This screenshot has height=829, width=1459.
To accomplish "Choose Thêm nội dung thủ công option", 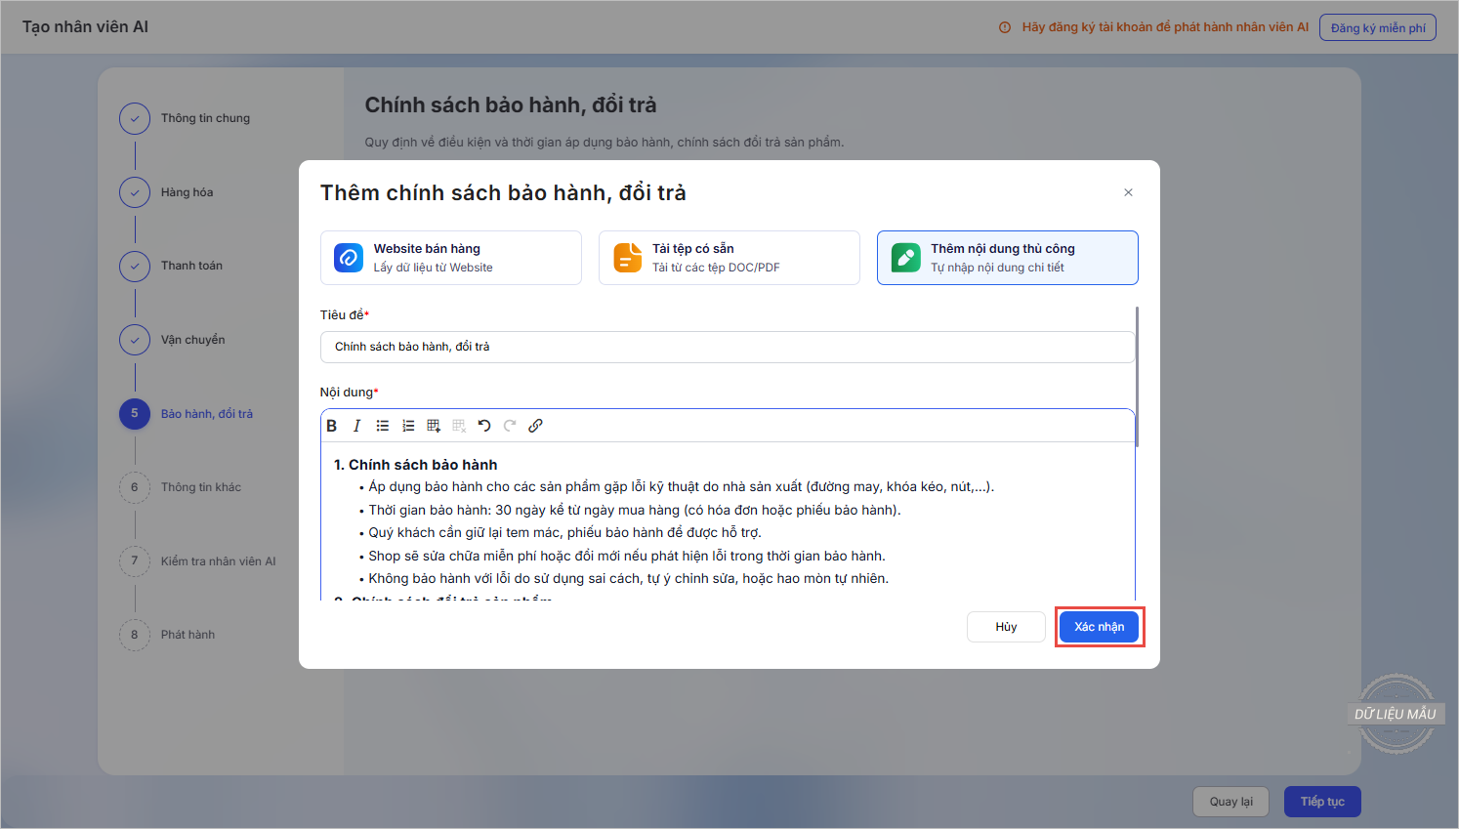I will click(1007, 258).
